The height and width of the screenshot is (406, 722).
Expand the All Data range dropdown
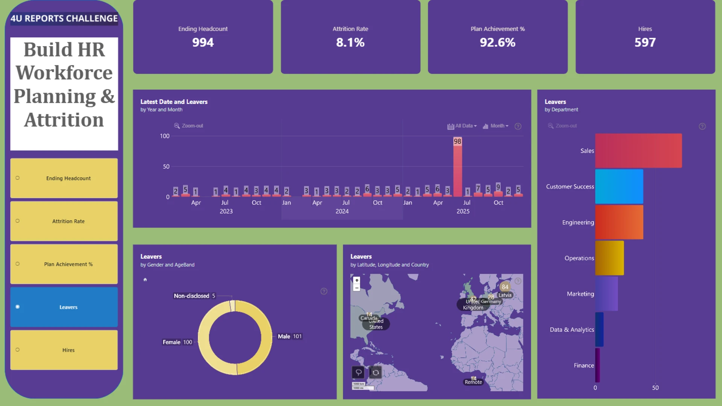pos(462,126)
